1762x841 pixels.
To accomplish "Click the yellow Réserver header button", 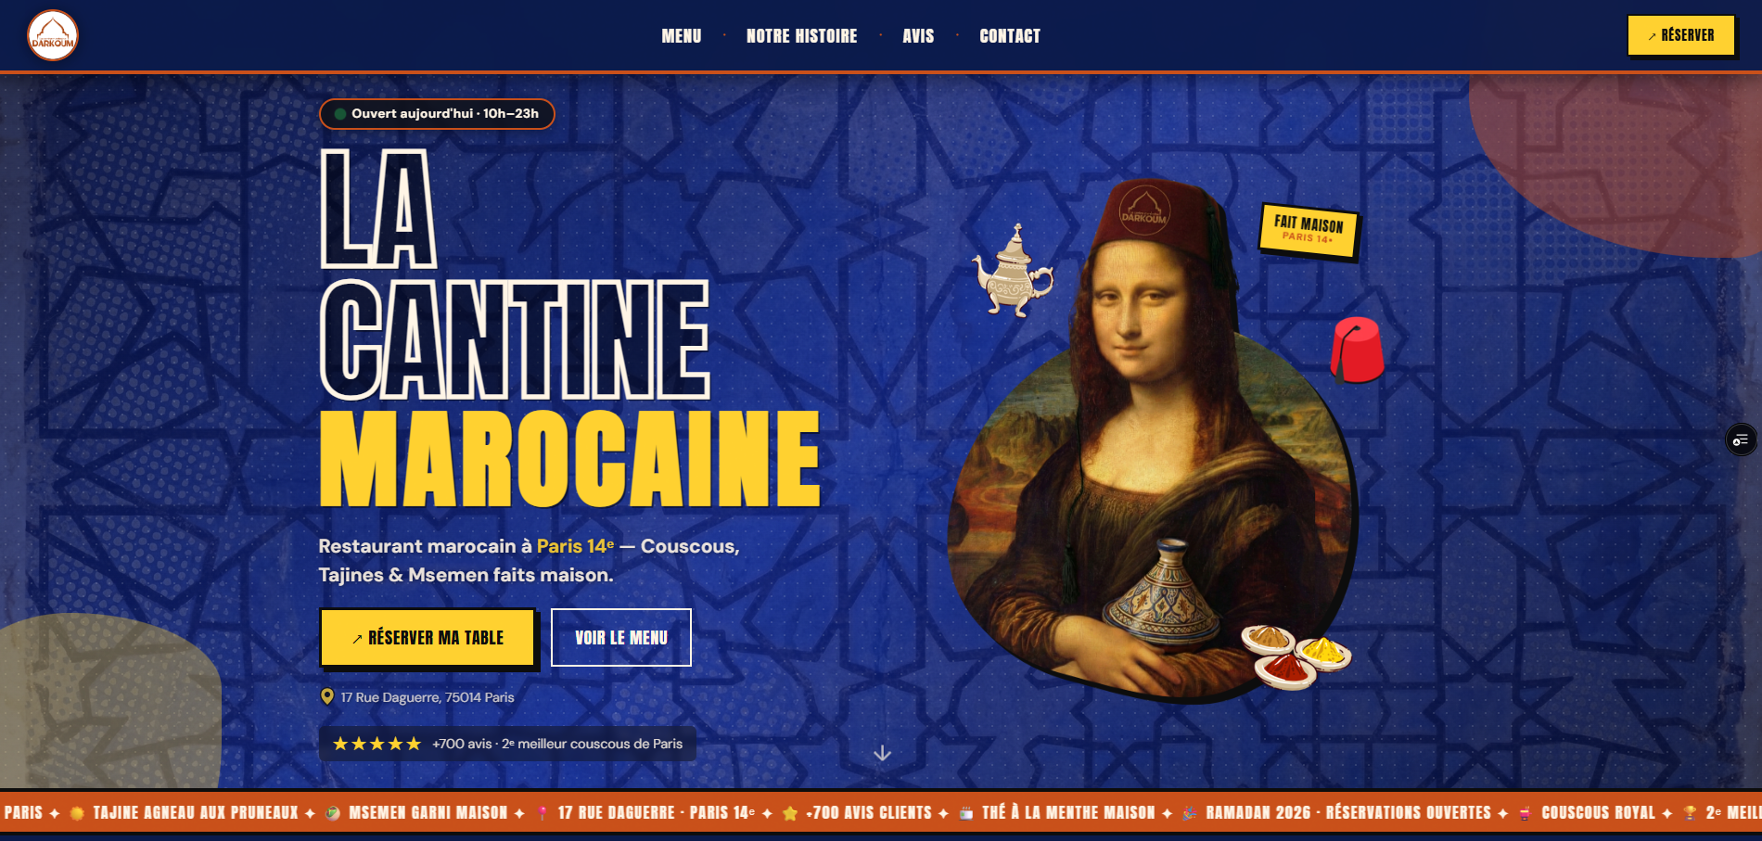I will [1681, 35].
